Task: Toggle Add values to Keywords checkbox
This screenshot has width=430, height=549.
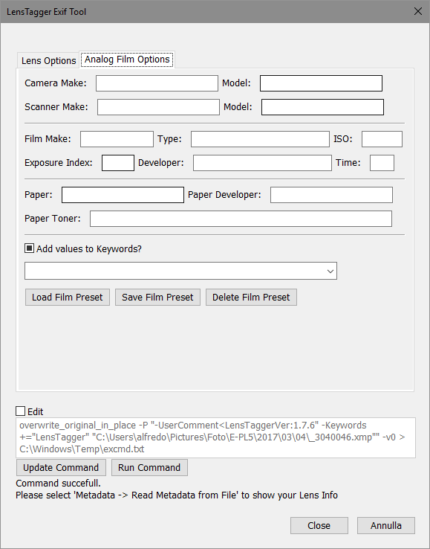Action: tap(30, 248)
